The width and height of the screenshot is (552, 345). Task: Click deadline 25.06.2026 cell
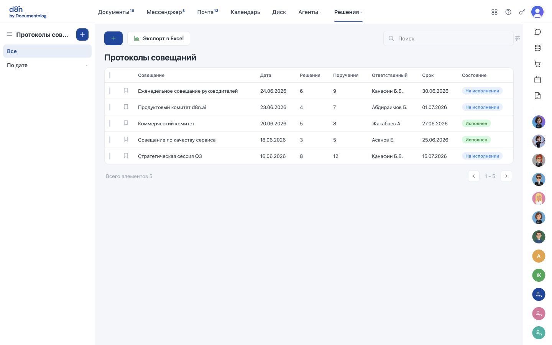point(435,140)
